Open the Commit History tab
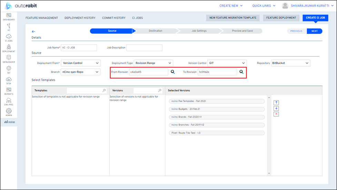The height and width of the screenshot is (190, 337). tap(113, 18)
